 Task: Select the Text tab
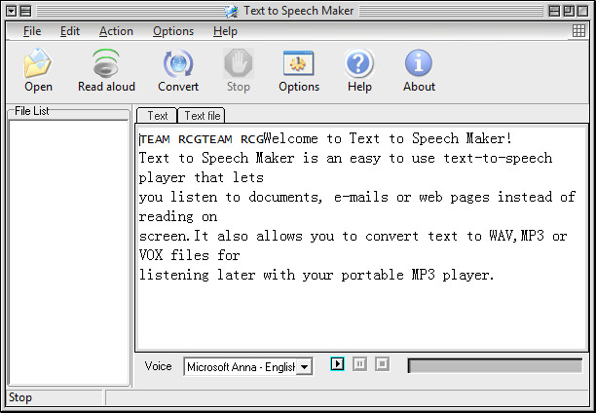click(x=157, y=115)
